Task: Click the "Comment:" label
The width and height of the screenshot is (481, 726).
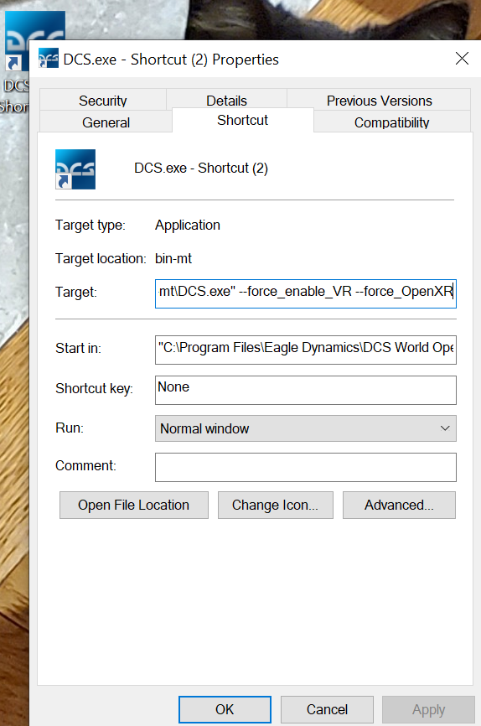Action: click(85, 465)
